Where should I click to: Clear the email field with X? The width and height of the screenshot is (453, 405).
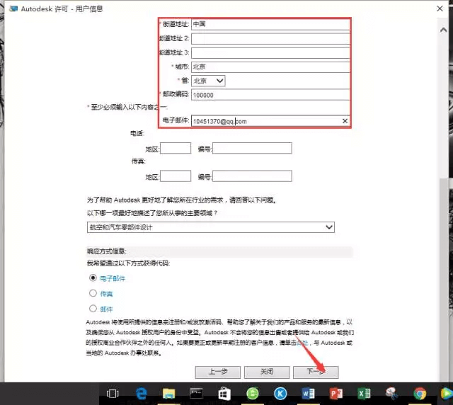tap(345, 121)
